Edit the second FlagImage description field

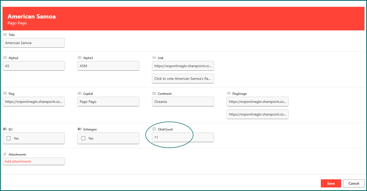click(x=258, y=114)
